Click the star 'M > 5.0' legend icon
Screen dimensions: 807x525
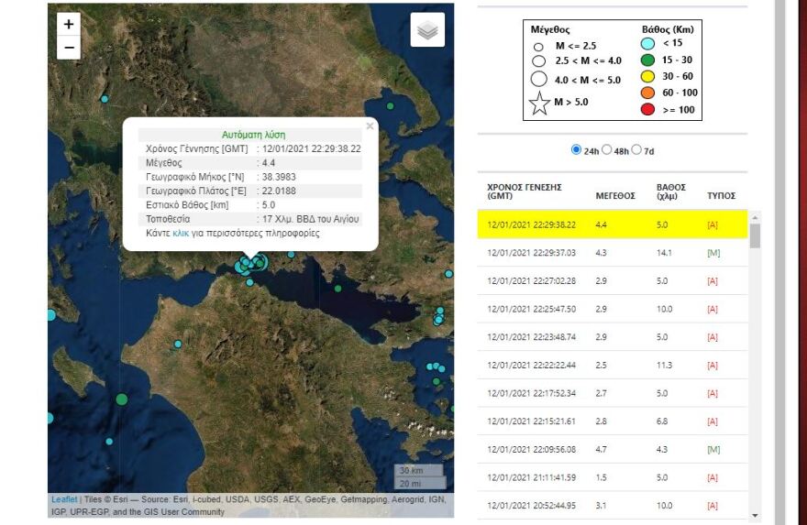point(539,103)
